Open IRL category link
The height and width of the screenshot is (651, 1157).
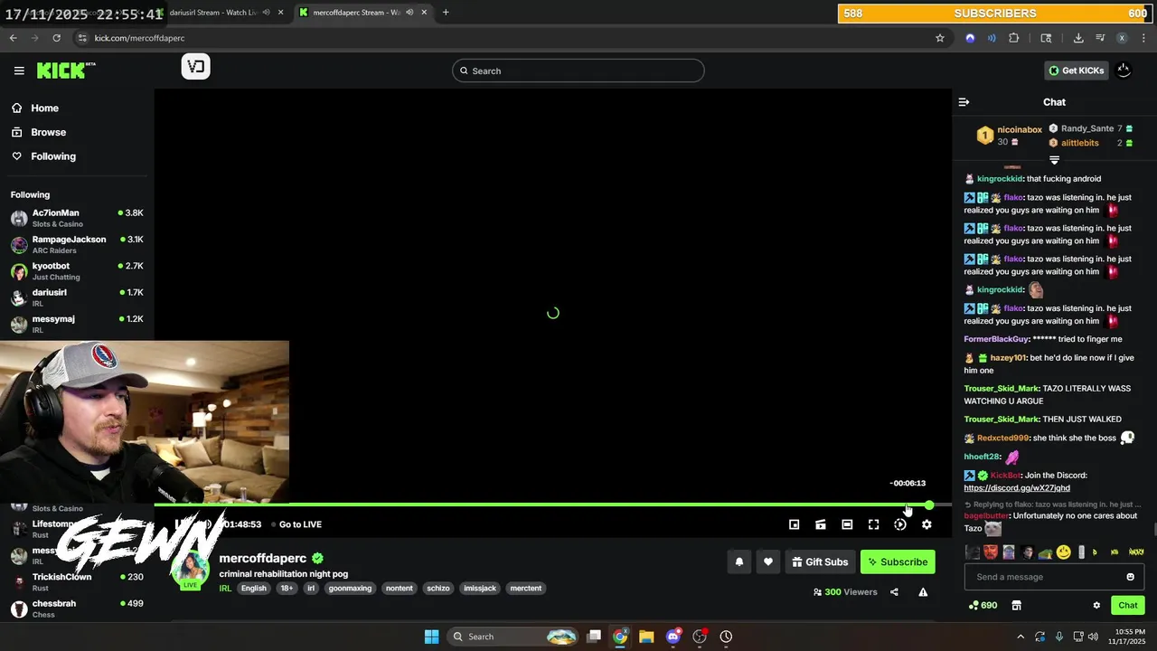tap(225, 588)
